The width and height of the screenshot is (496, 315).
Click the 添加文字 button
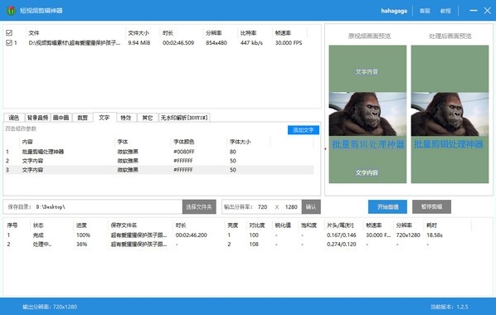coord(303,130)
